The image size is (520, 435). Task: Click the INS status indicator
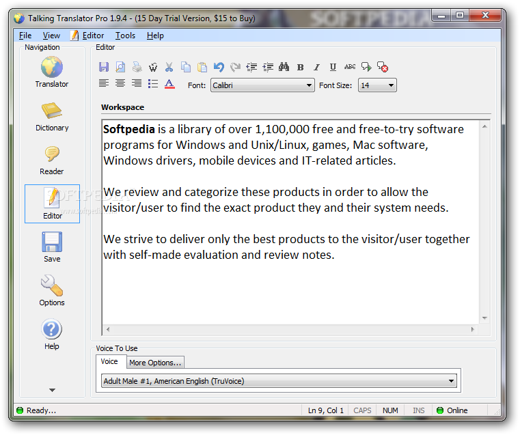(418, 410)
